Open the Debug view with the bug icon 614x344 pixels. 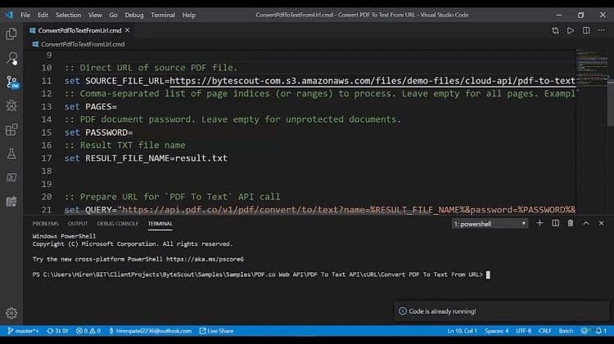click(11, 105)
